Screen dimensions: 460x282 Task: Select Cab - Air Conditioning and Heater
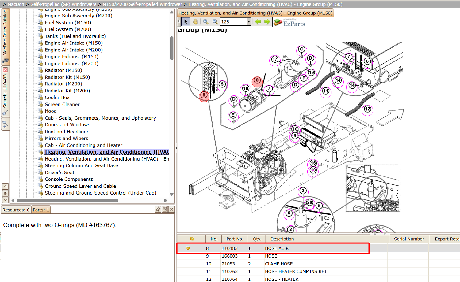pos(83,145)
